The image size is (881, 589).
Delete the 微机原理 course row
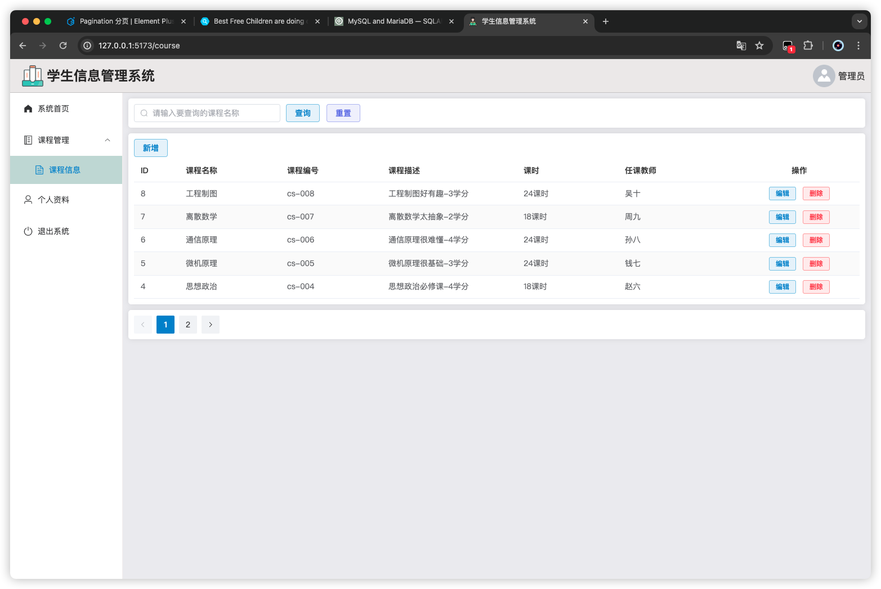(816, 264)
